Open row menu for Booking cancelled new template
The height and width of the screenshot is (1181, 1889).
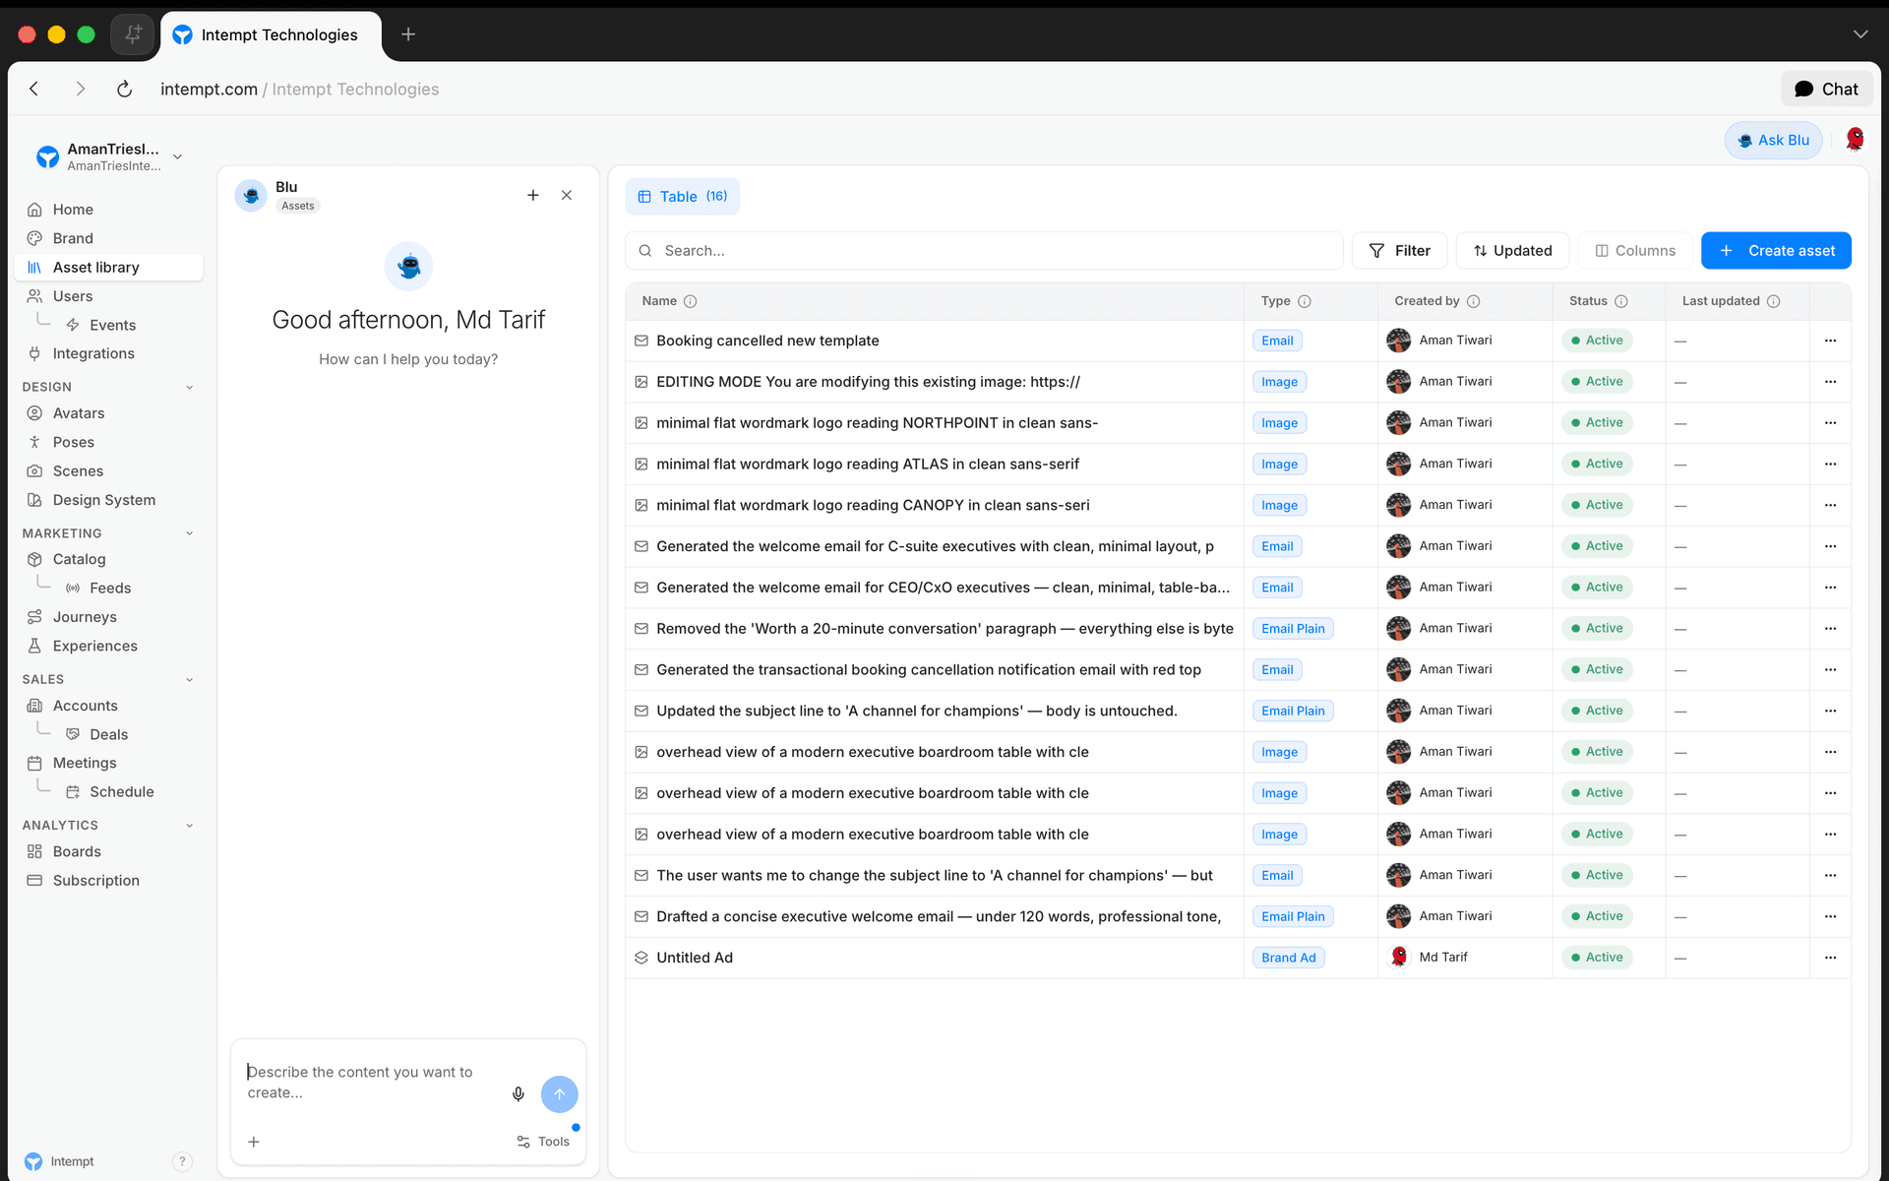point(1830,341)
